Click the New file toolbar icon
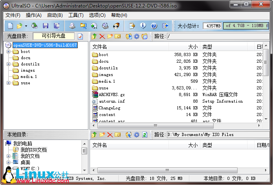 [10, 26]
